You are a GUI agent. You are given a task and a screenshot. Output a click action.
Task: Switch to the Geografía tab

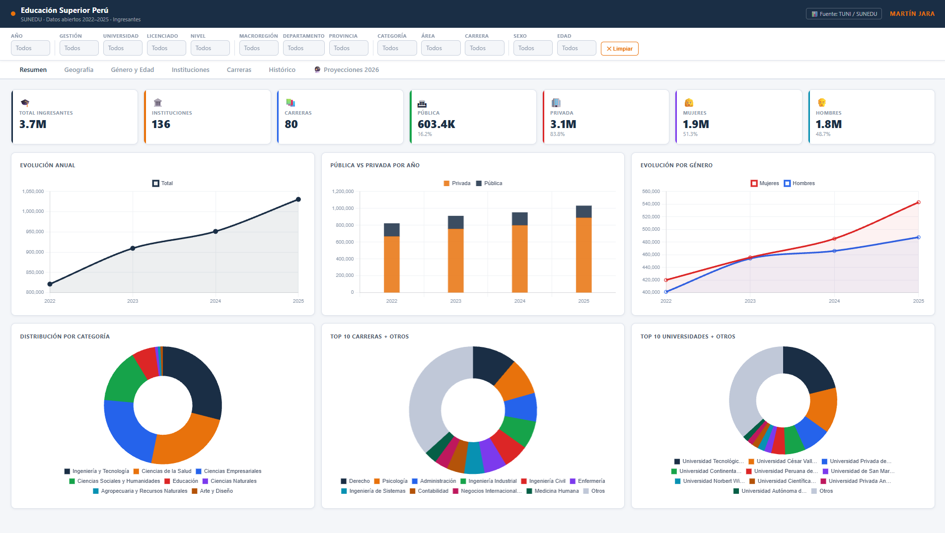click(79, 70)
